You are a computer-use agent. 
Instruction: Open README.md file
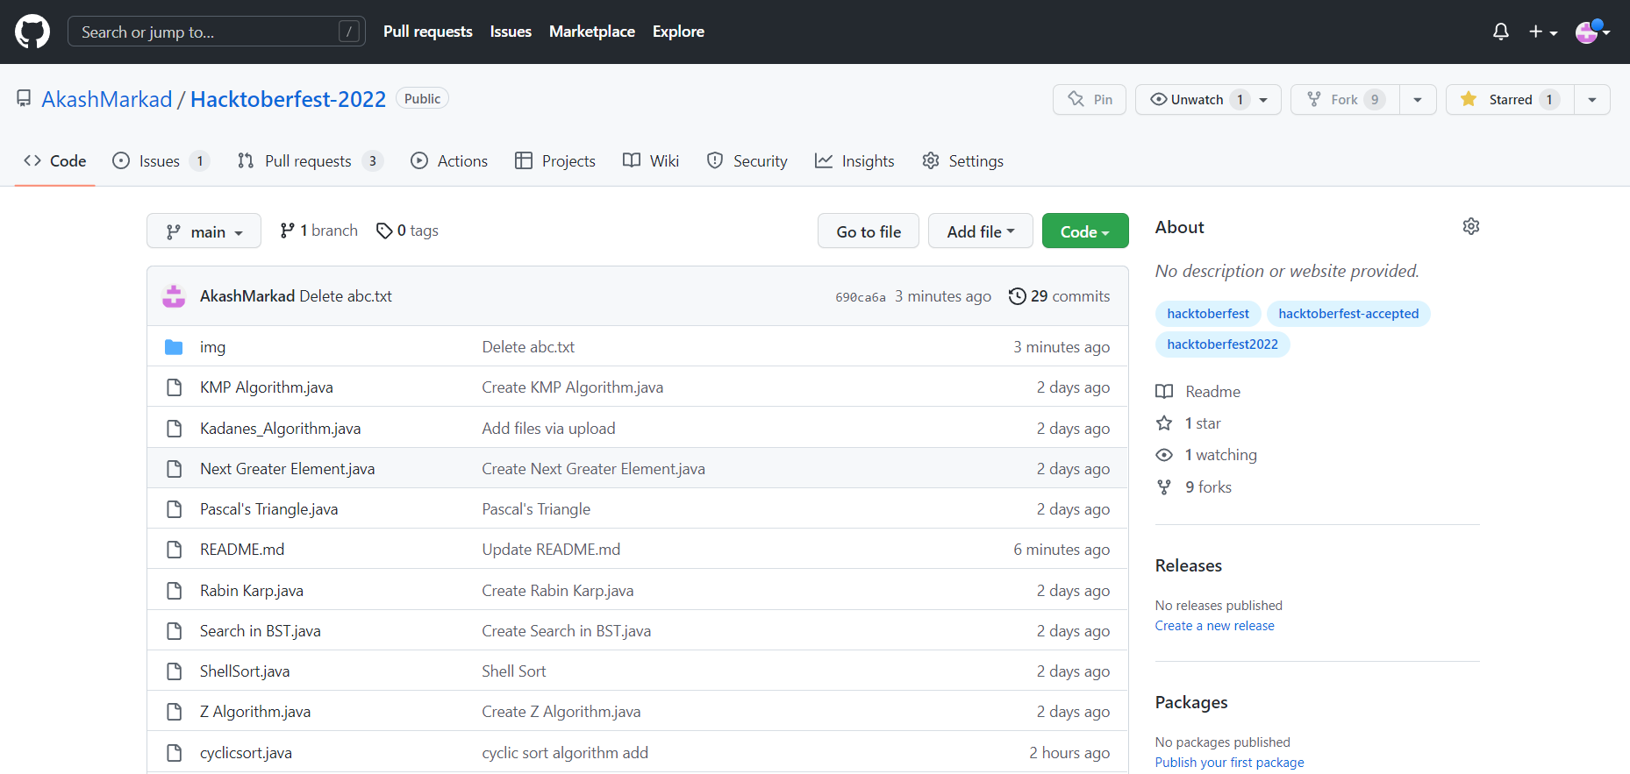[242, 550]
